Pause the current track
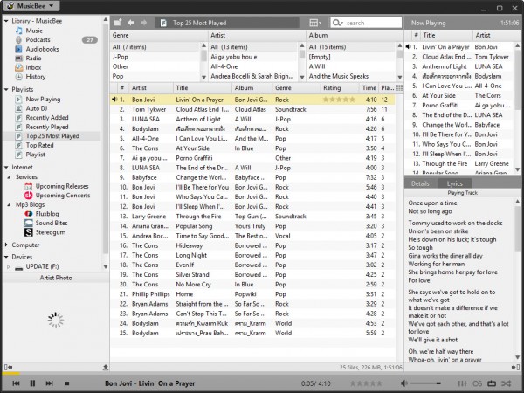The width and height of the screenshot is (524, 393). (32, 383)
